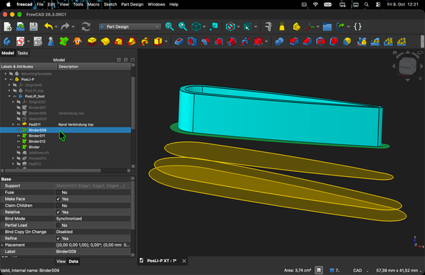Click the Create sketch icon
The width and height of the screenshot is (425, 275).
coord(21,42)
